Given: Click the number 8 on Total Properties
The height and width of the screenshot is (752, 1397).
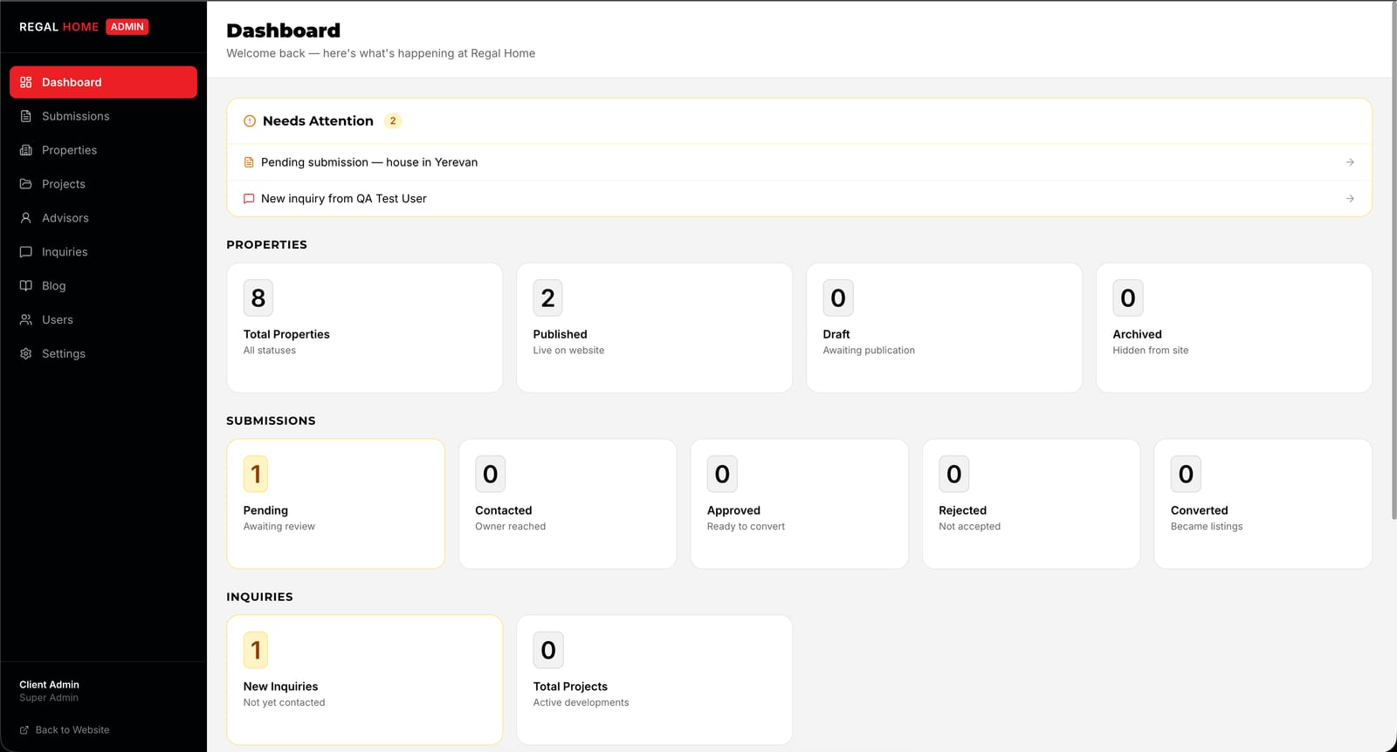Looking at the screenshot, I should coord(258,298).
